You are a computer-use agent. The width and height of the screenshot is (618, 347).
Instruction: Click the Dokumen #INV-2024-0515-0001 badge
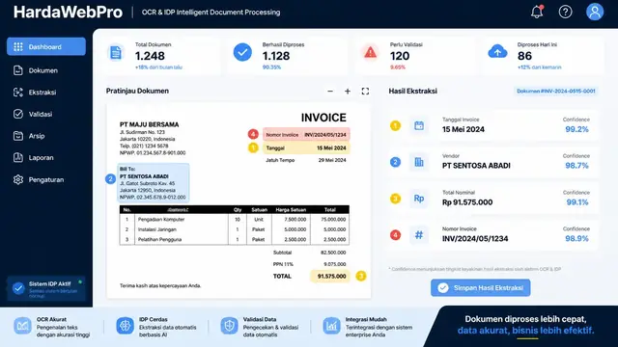[556, 91]
